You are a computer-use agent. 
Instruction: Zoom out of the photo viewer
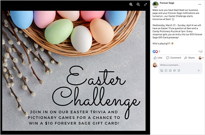[138, 4]
